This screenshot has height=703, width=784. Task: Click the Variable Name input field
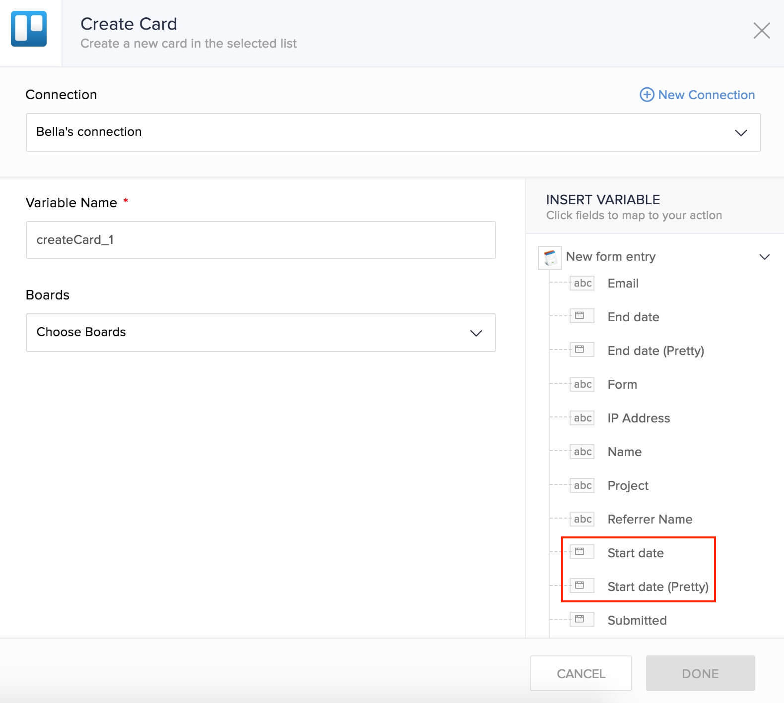pos(261,240)
